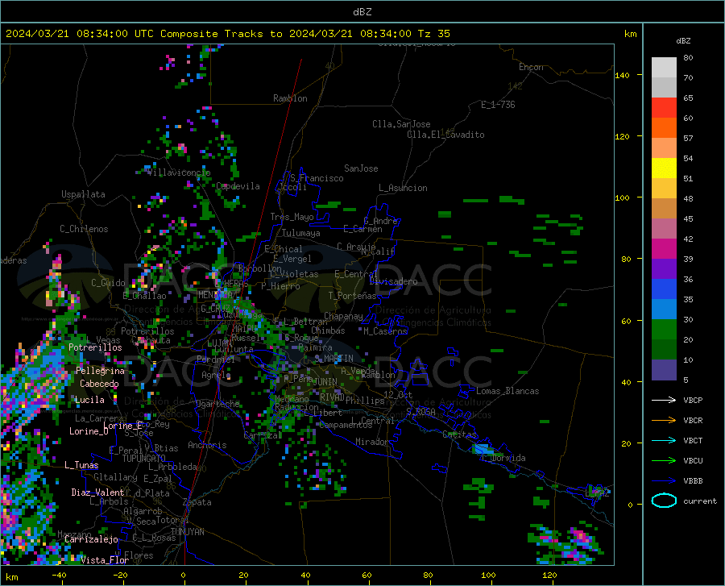Click the 'S_Francisco' map label
This screenshot has height=586, width=725.
[x=317, y=178]
